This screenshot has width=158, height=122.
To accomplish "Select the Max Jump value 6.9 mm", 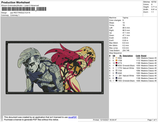I will (x=126, y=48).
